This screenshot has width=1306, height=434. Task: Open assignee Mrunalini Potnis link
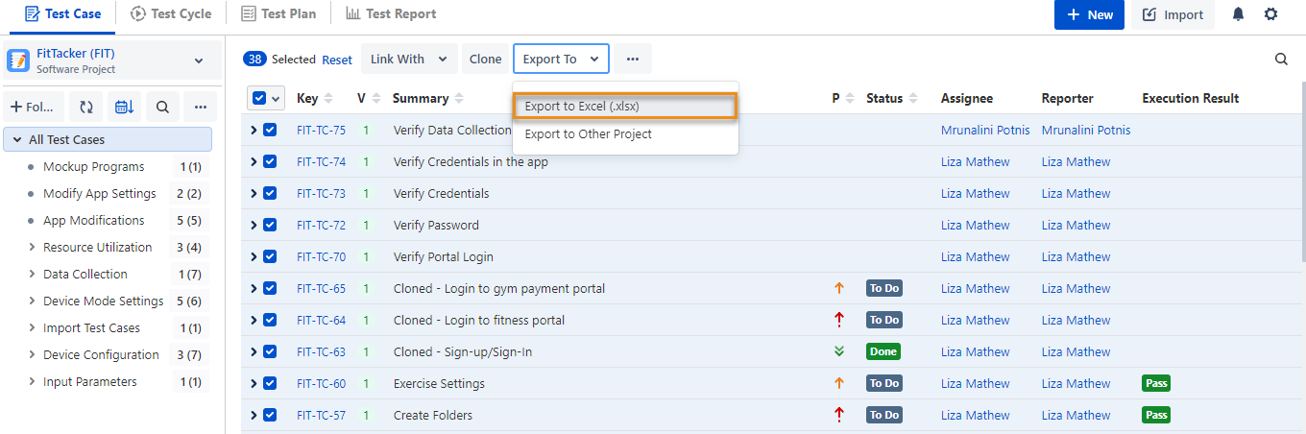coord(985,130)
